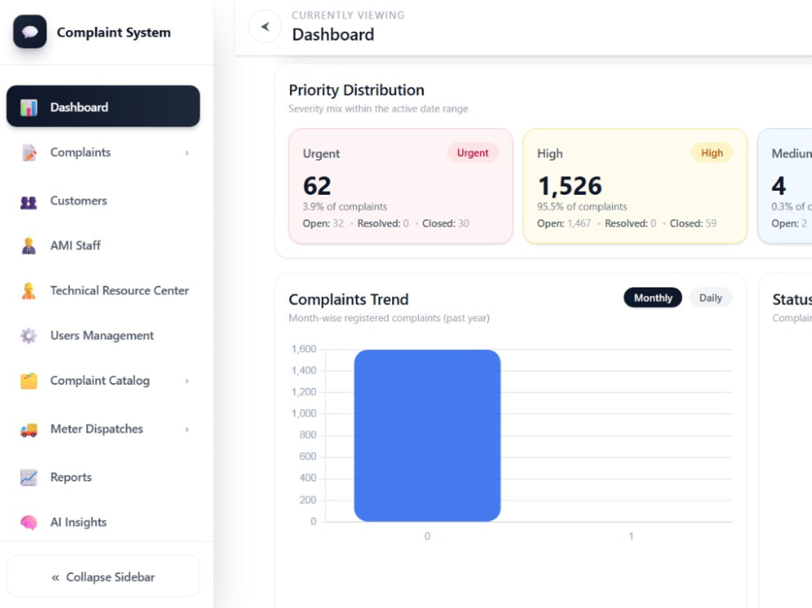Click the x-axis label 1

click(631, 536)
